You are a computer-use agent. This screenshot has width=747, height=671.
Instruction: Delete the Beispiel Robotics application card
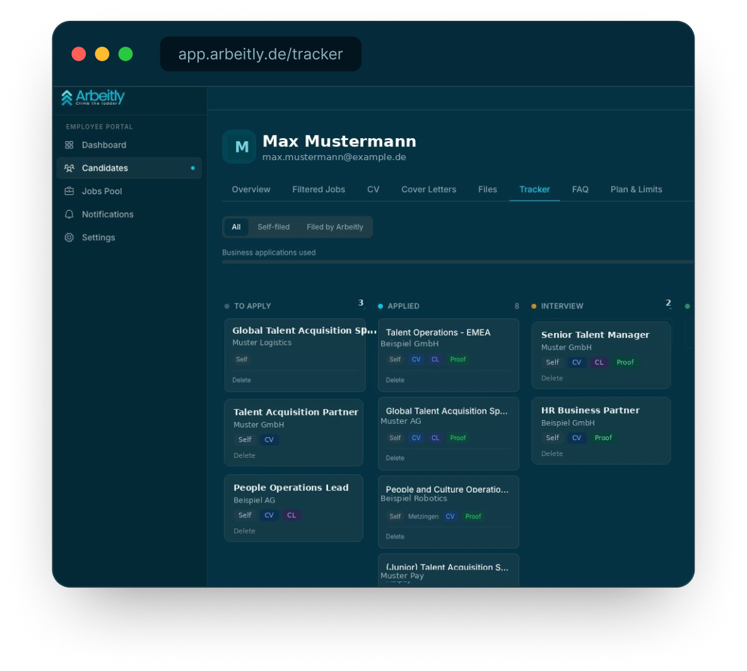[395, 537]
